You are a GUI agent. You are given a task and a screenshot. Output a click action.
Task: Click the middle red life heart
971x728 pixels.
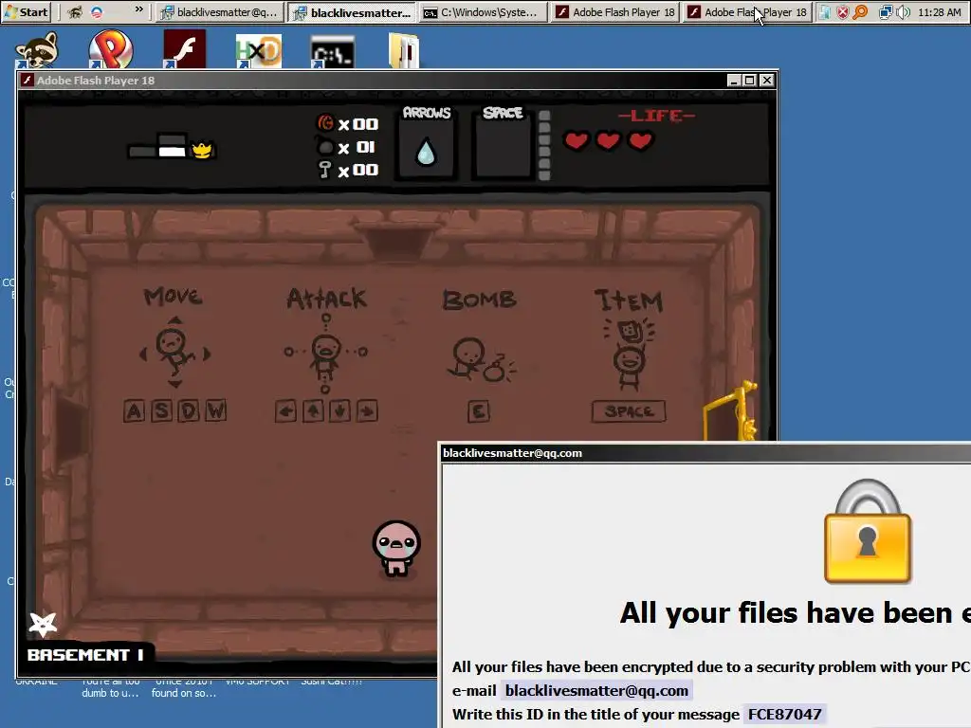608,141
